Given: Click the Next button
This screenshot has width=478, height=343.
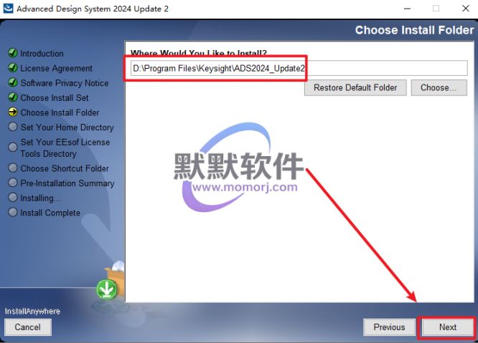Looking at the screenshot, I should tap(448, 327).
